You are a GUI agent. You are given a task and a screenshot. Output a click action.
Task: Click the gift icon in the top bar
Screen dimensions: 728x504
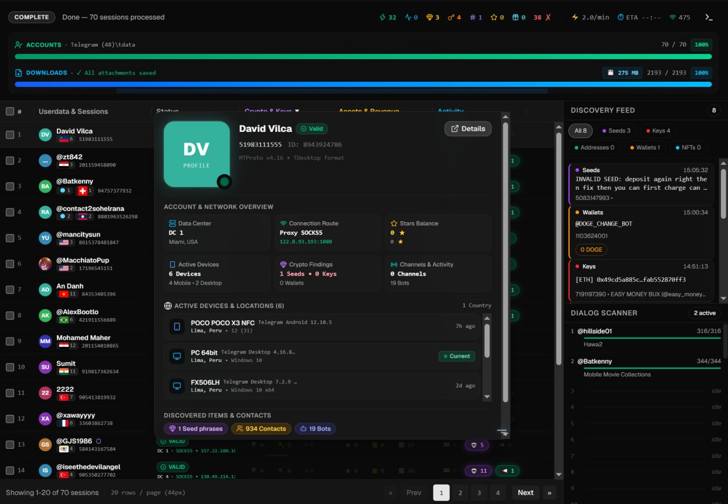click(515, 17)
